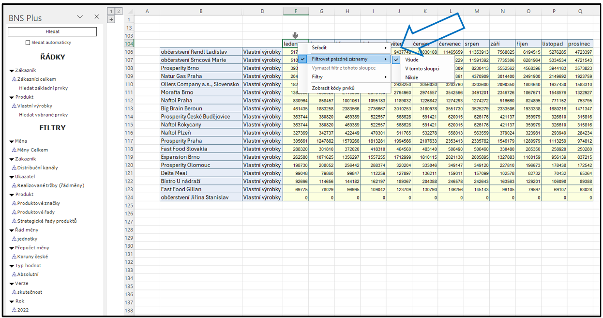This screenshot has height=318, width=603.
Task: Collapse Zákazník under ŘÁDKY
Action: click(12, 71)
